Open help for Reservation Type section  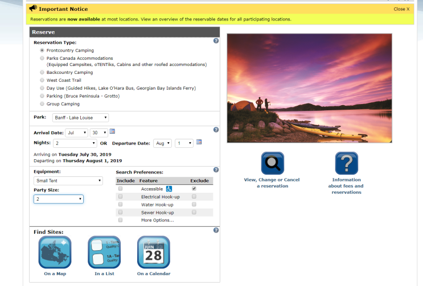click(216, 41)
